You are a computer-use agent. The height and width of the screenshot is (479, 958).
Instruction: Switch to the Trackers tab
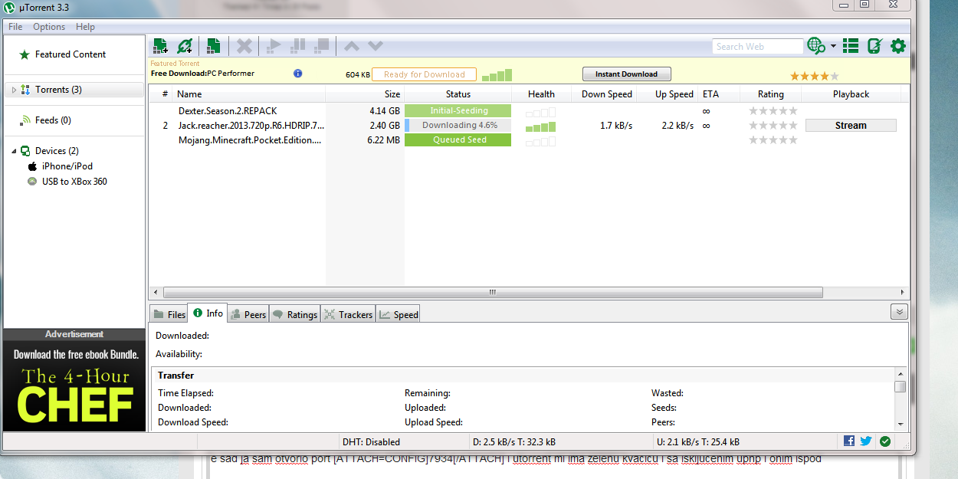click(x=348, y=314)
